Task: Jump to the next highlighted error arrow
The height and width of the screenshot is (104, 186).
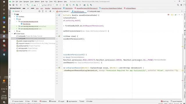Action: coord(182,15)
